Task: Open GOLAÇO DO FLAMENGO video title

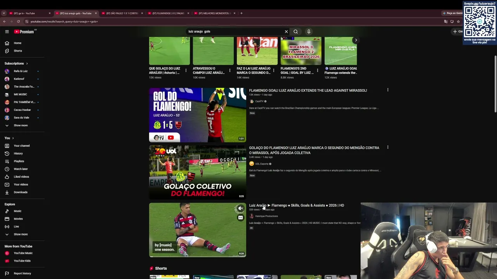Action: coord(314,150)
